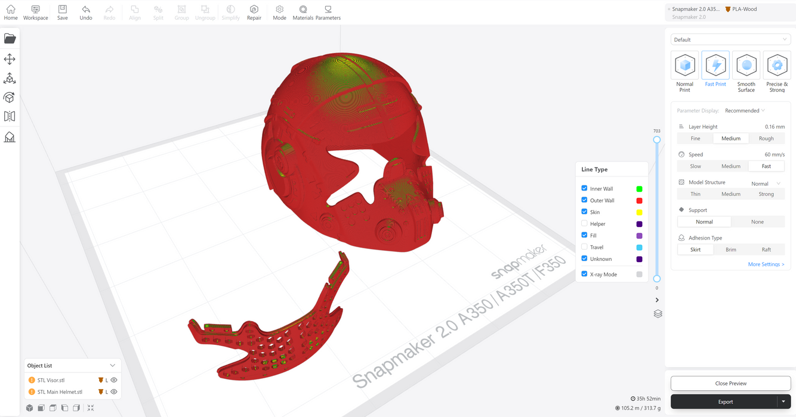Viewport: 796px width, 417px height.
Task: Open the Default profile dropdown
Action: [730, 40]
